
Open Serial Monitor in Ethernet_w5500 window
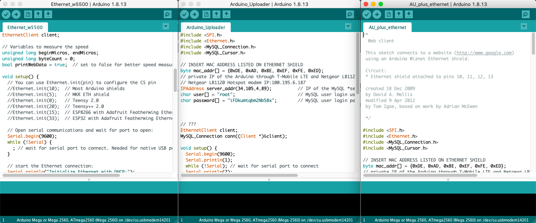coord(167,15)
